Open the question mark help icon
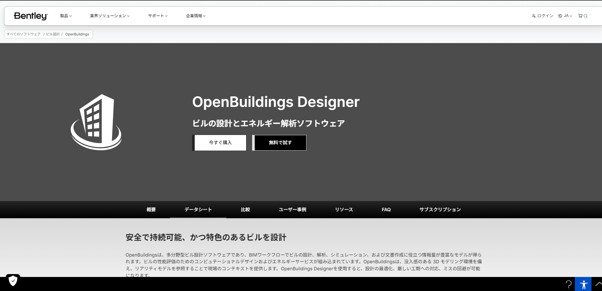Viewport: 602px width, 291px height. pyautogui.click(x=568, y=284)
